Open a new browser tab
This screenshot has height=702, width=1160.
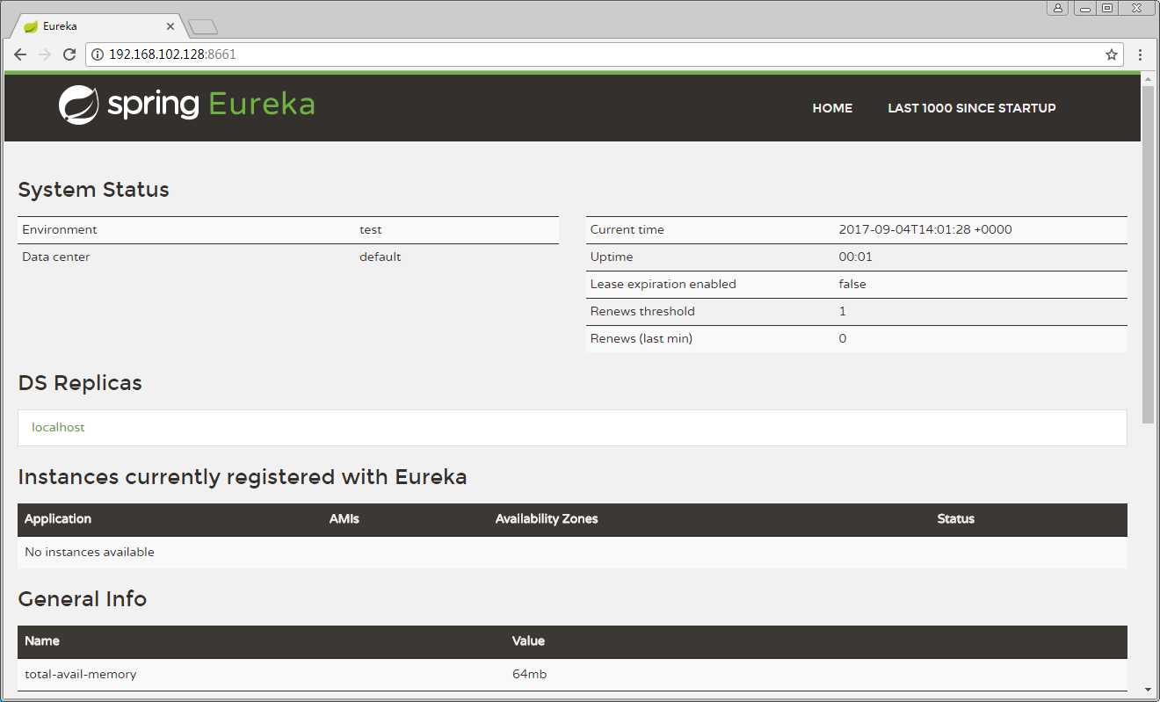203,27
